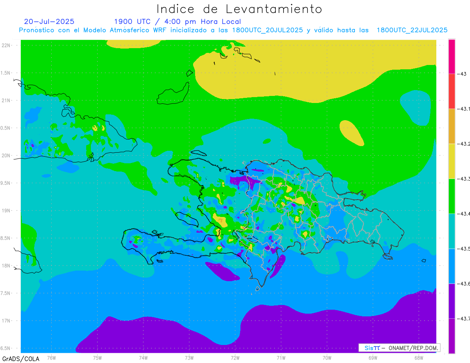This screenshot has height=363, width=470.
Task: Select the red color bar segment
Action: tap(452, 91)
